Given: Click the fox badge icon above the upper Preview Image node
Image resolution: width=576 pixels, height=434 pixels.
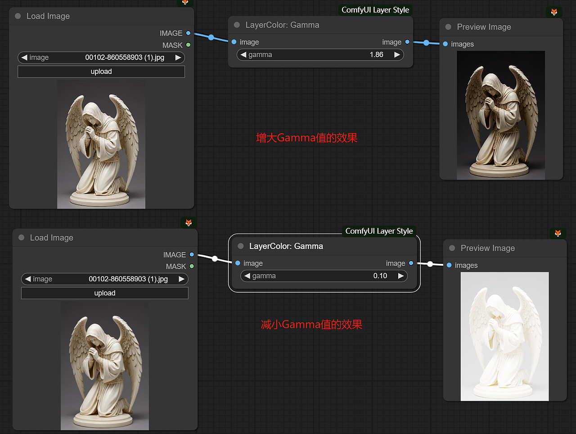Looking at the screenshot, I should [554, 12].
